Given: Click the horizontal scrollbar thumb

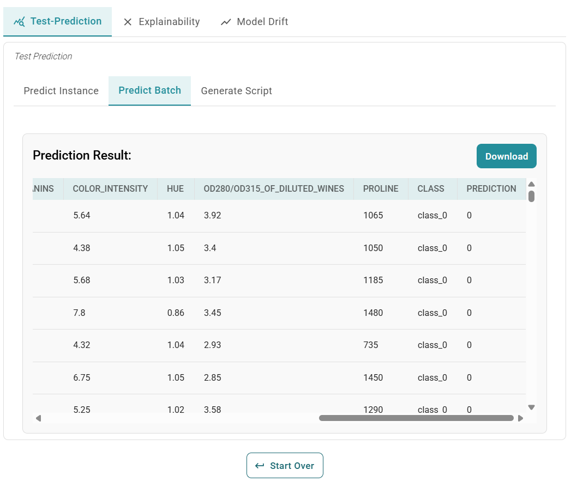Looking at the screenshot, I should 416,418.
